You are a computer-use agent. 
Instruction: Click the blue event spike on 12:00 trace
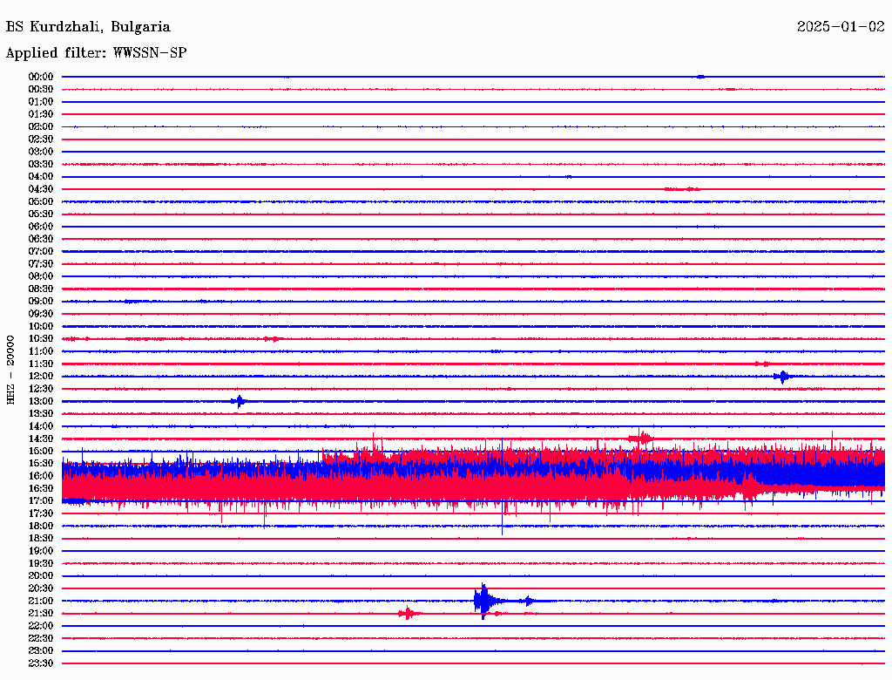point(783,377)
